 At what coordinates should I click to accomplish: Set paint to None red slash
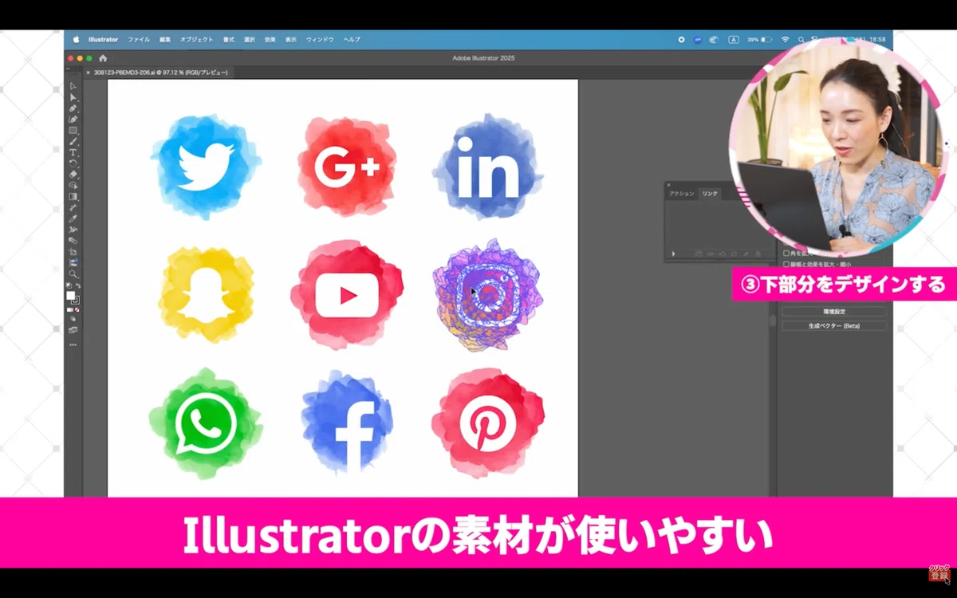click(x=77, y=309)
